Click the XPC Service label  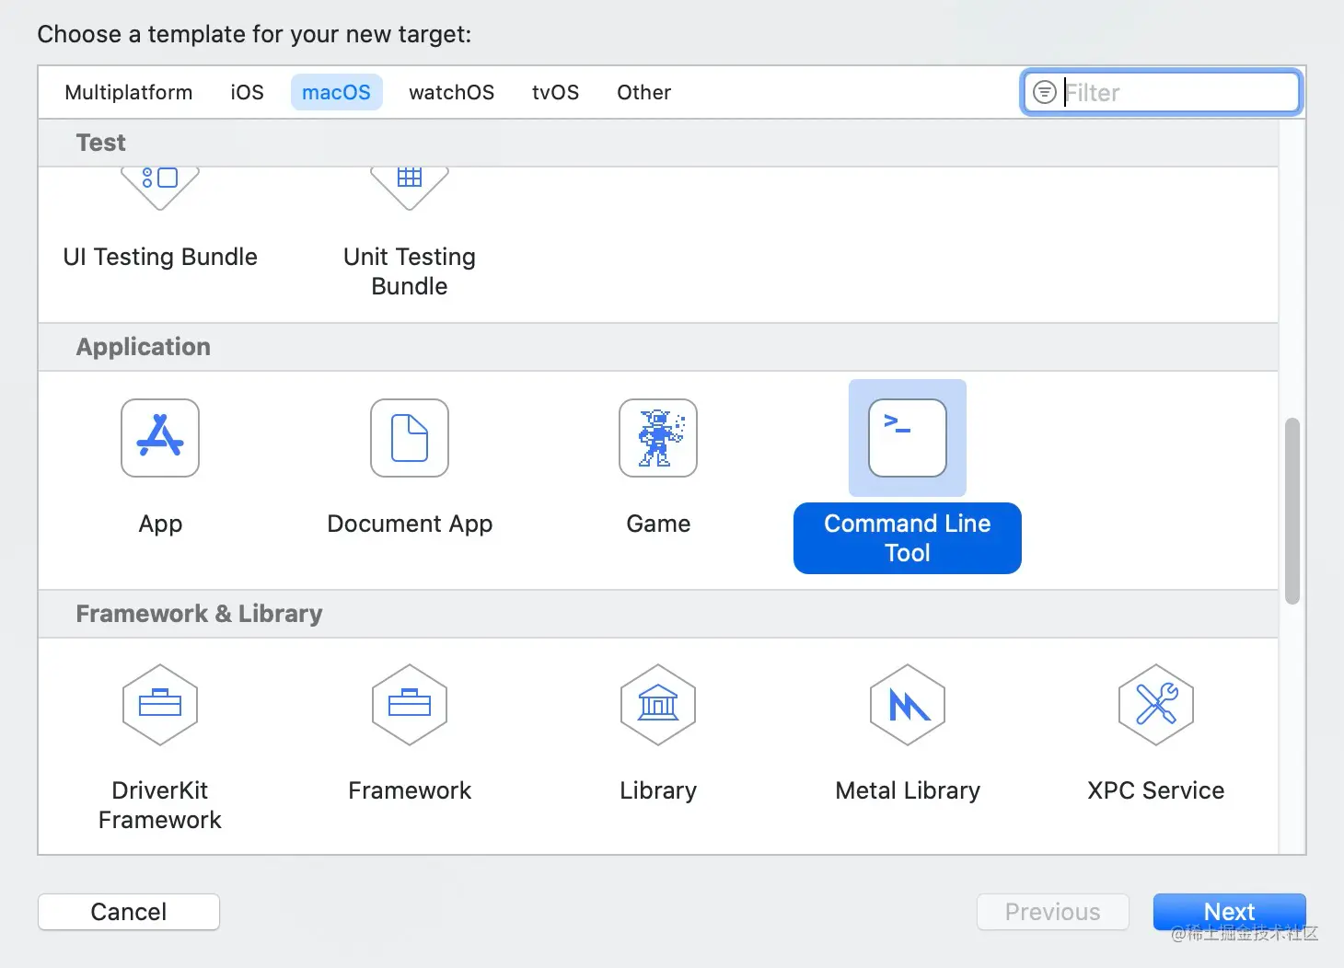(1156, 790)
